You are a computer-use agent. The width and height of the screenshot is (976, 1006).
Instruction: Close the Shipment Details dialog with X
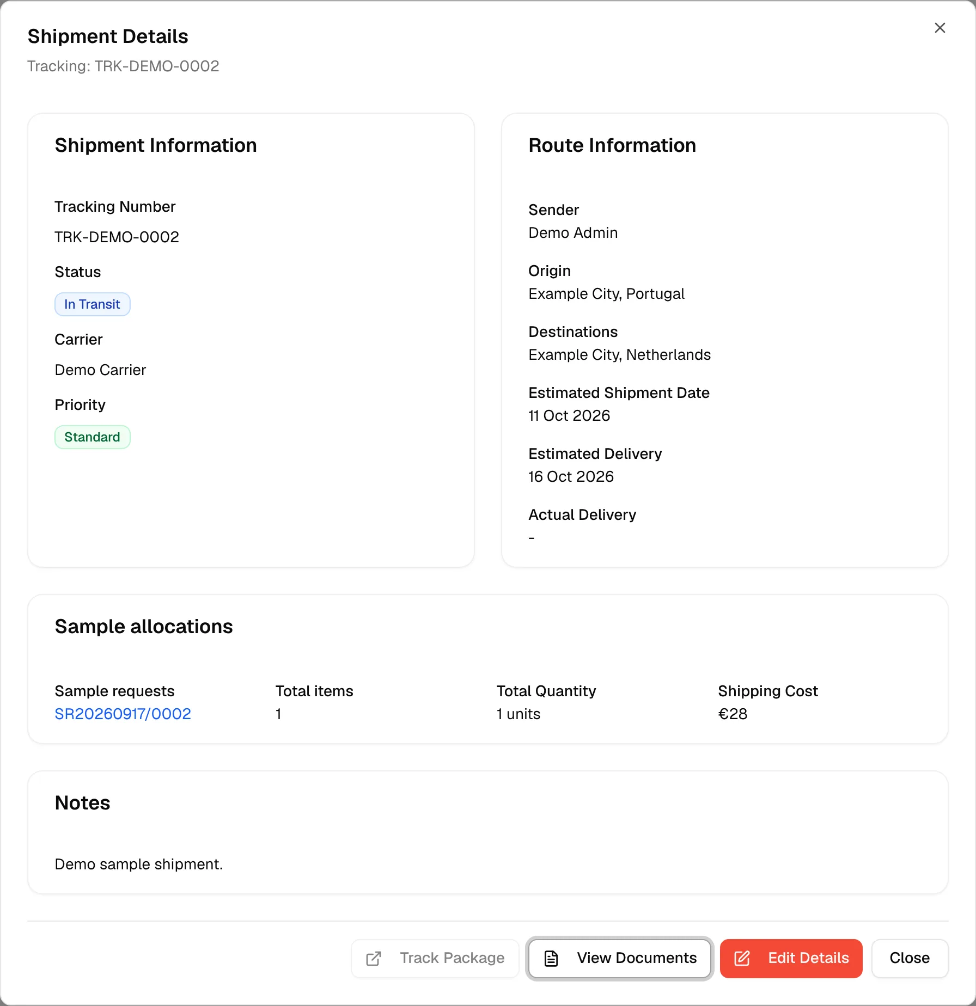pos(940,28)
